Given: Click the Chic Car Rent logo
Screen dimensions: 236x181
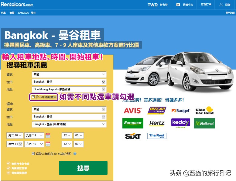Looking at the screenshot, I should point(204,111).
